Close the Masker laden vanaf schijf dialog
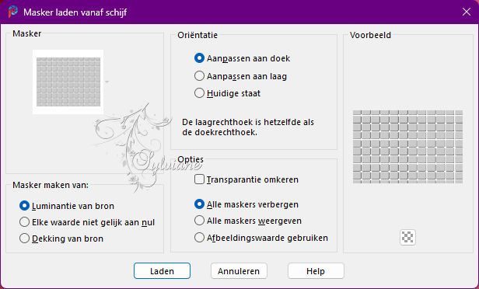The width and height of the screenshot is (479, 289). (467, 12)
